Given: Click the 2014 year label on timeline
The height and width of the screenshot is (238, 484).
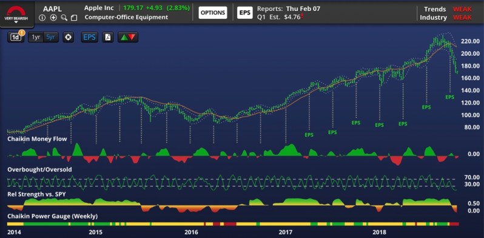Looking at the screenshot, I should (x=14, y=232).
